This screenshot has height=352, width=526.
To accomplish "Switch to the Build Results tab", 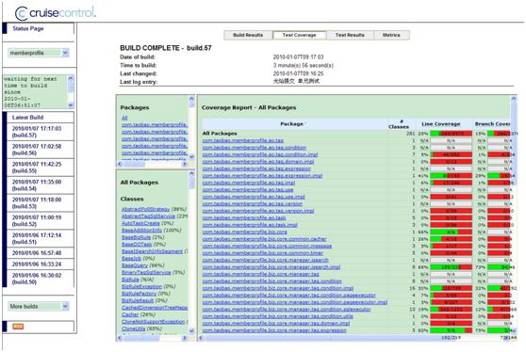I will [x=248, y=35].
